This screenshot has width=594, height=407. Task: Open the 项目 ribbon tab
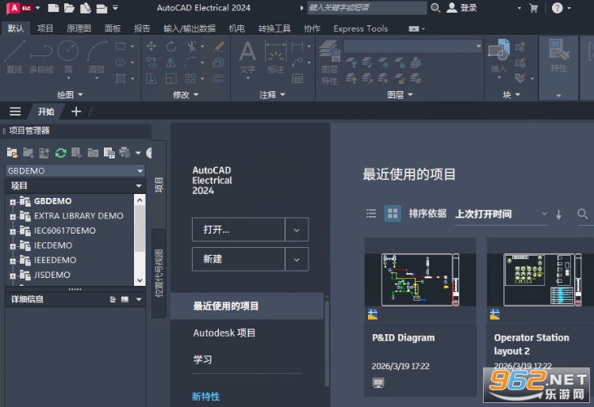45,29
